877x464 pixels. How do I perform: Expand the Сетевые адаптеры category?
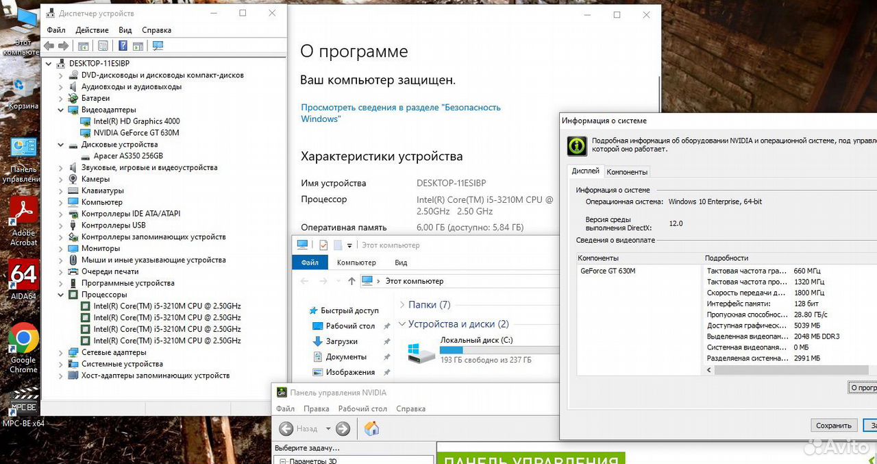click(x=60, y=352)
